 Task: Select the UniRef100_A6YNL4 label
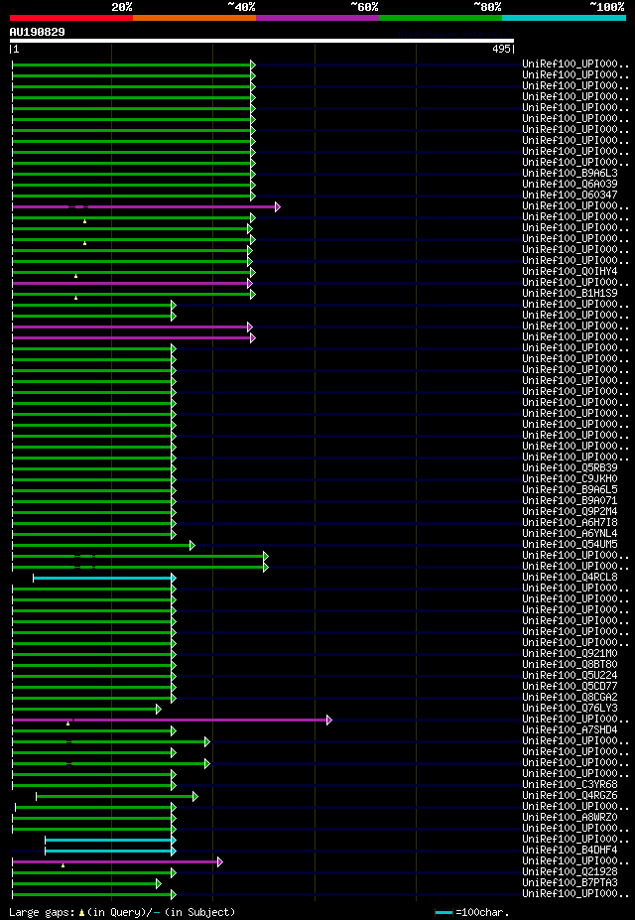click(570, 534)
